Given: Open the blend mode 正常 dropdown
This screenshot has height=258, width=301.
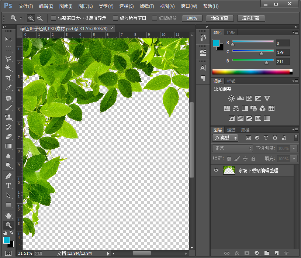Looking at the screenshot, I should point(232,148).
